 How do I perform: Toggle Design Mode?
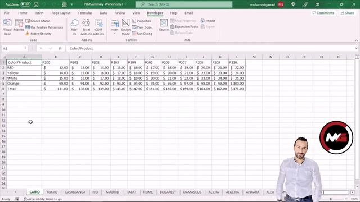(x=125, y=27)
